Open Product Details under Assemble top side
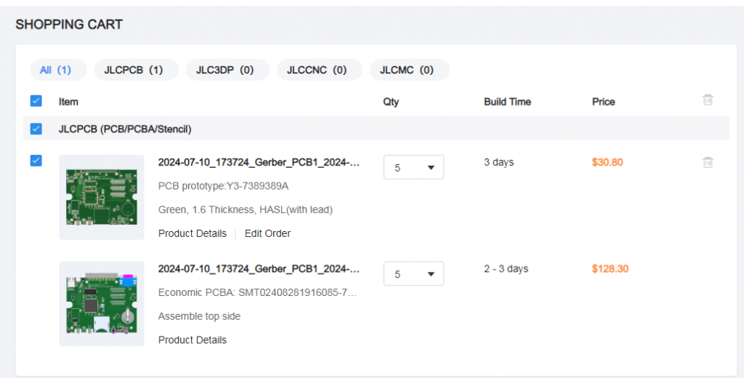Image resolution: width=744 pixels, height=378 pixels. tap(192, 339)
